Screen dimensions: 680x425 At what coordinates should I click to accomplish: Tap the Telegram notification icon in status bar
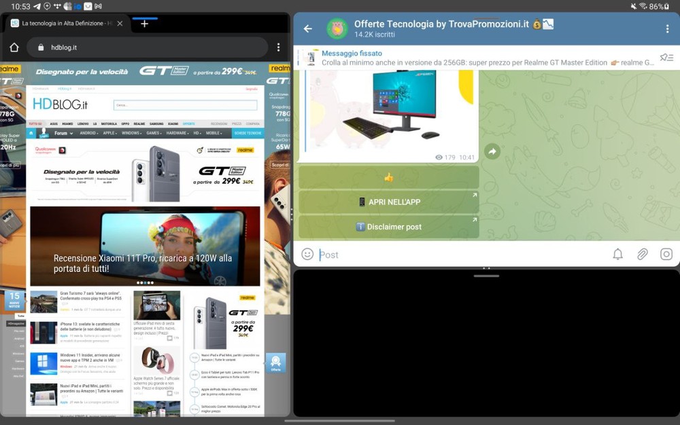pos(37,6)
